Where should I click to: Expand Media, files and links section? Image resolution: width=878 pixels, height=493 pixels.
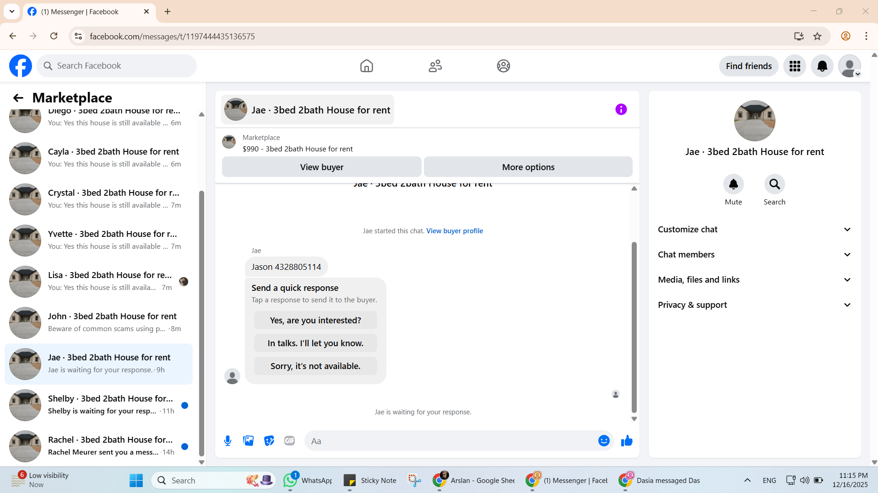click(754, 280)
